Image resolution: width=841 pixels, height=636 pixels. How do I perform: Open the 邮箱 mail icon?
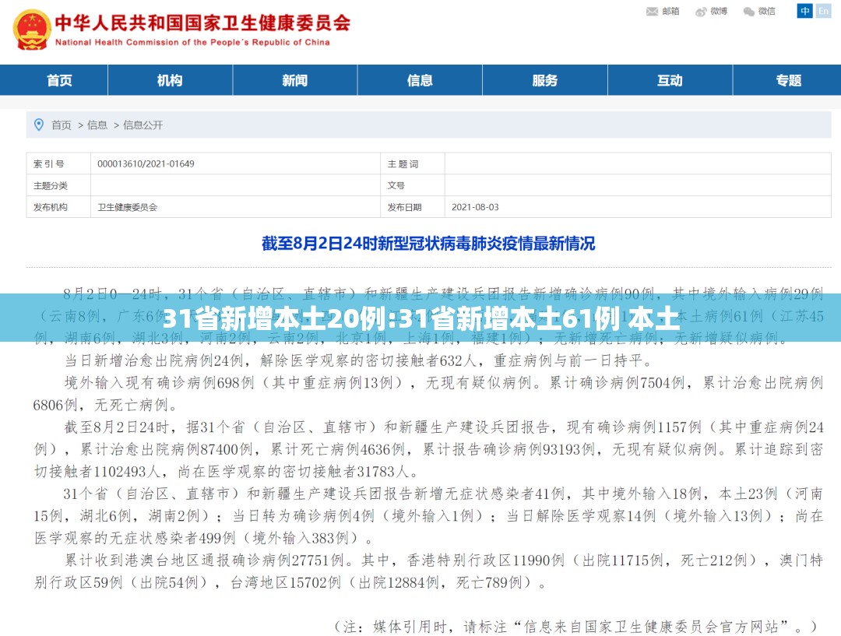(652, 11)
